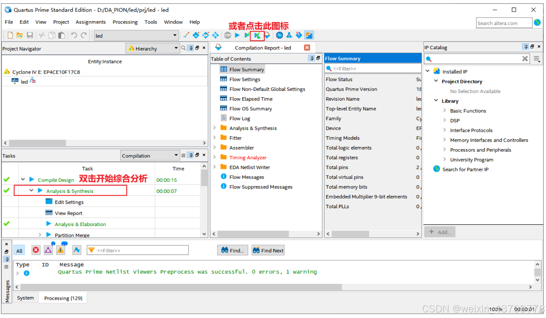The image size is (546, 318).
Task: Click the Open File toolbar icon
Action: tap(20, 35)
